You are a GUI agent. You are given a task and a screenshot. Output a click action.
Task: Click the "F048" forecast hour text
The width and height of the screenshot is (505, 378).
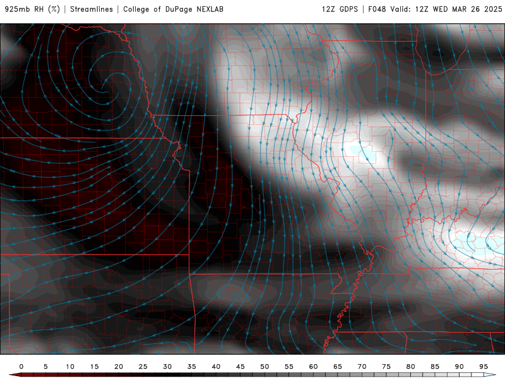tap(377, 9)
